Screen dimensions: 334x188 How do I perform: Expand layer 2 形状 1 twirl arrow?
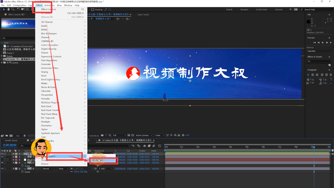tap(14, 157)
